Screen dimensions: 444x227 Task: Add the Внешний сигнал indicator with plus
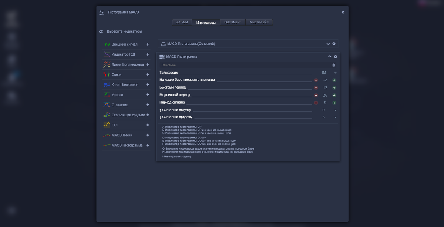pyautogui.click(x=148, y=44)
